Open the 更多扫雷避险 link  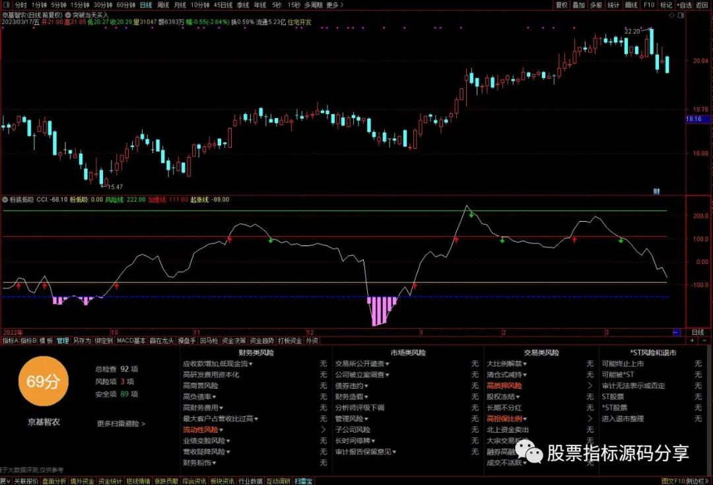121,424
